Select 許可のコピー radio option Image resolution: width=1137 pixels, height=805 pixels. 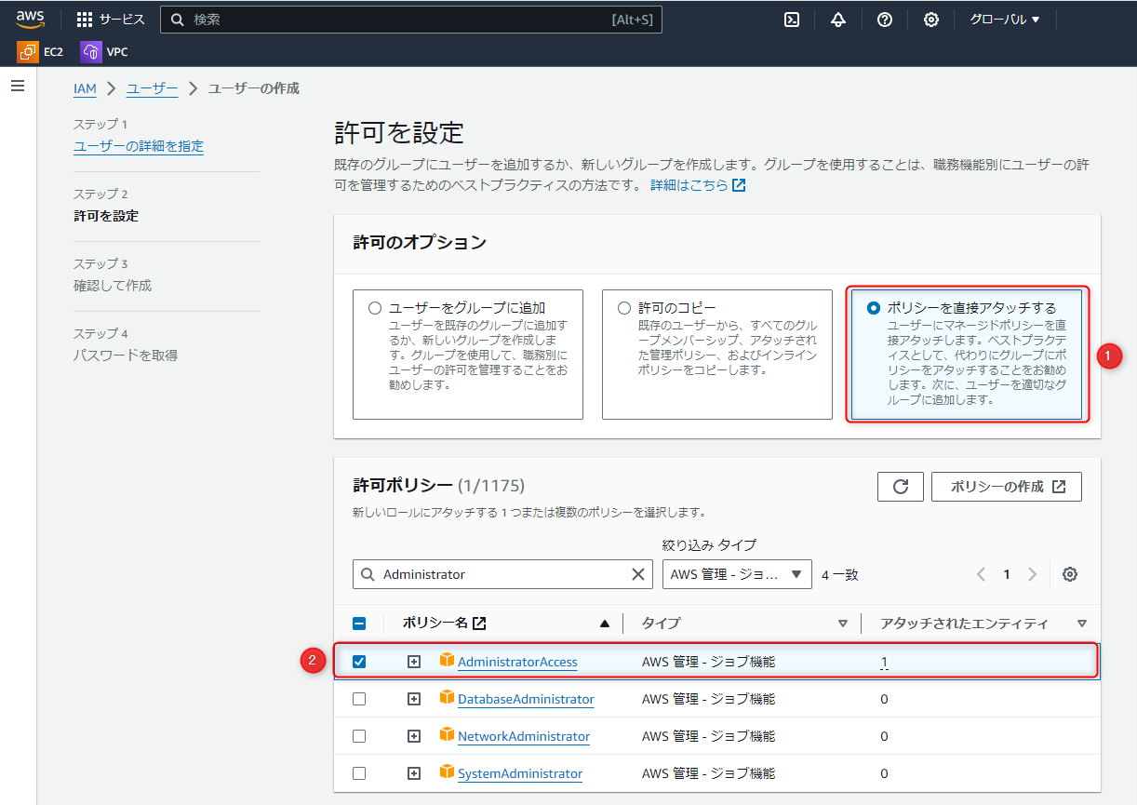624,308
